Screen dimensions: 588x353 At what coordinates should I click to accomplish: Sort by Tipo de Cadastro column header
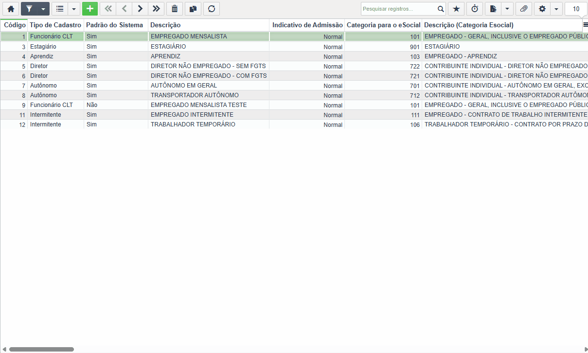coord(55,25)
